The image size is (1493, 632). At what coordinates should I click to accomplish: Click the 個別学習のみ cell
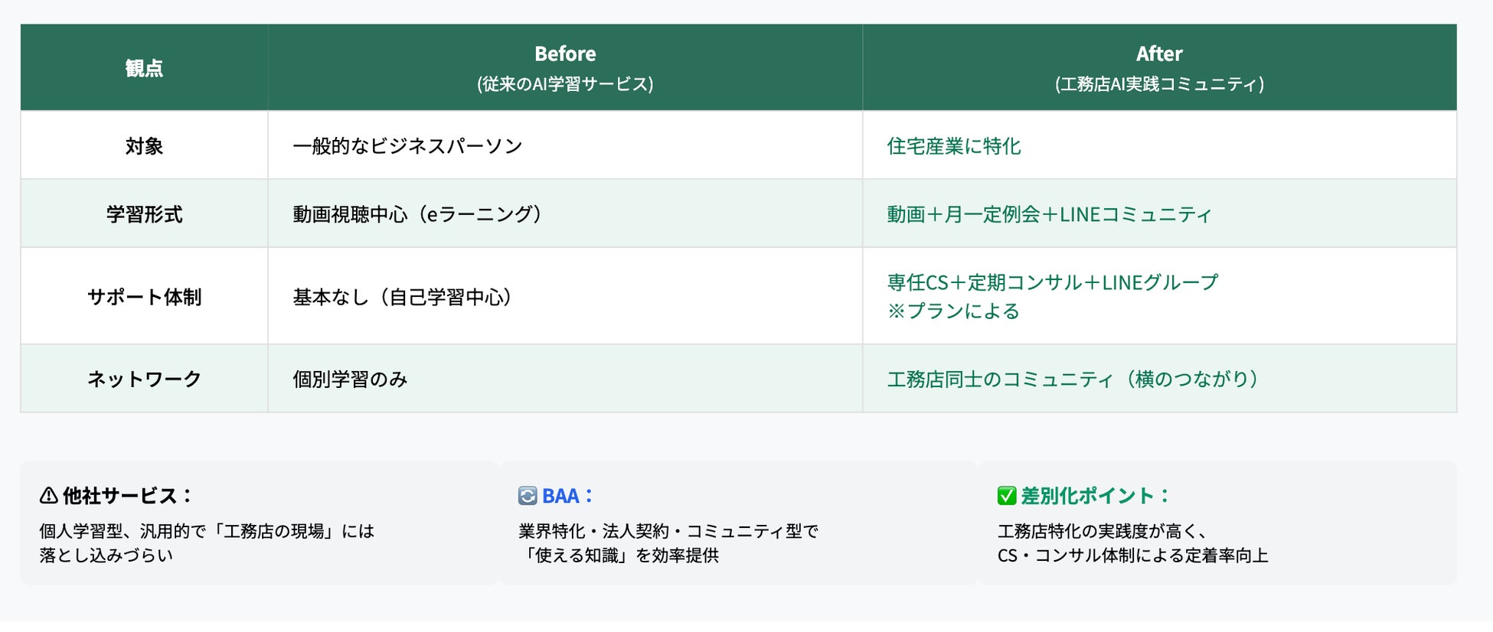[350, 379]
